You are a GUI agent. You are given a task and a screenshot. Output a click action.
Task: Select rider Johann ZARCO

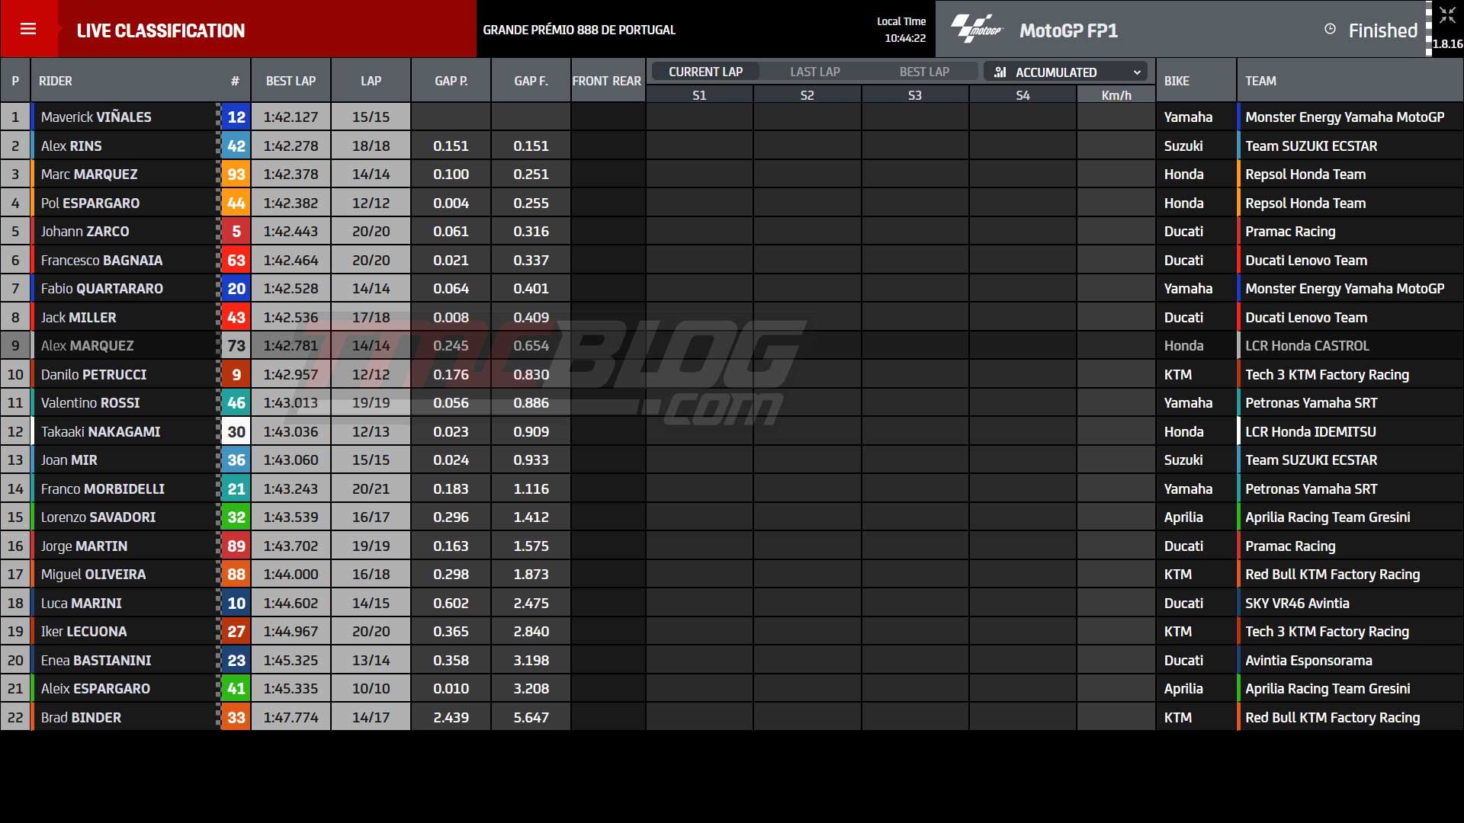click(85, 232)
